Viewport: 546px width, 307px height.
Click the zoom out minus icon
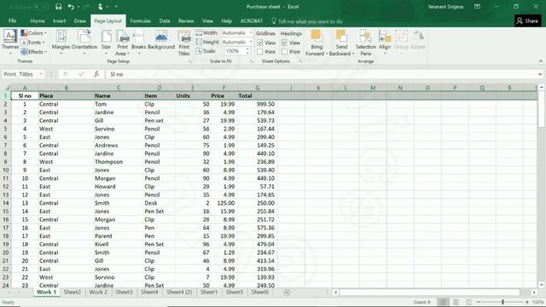479,302
